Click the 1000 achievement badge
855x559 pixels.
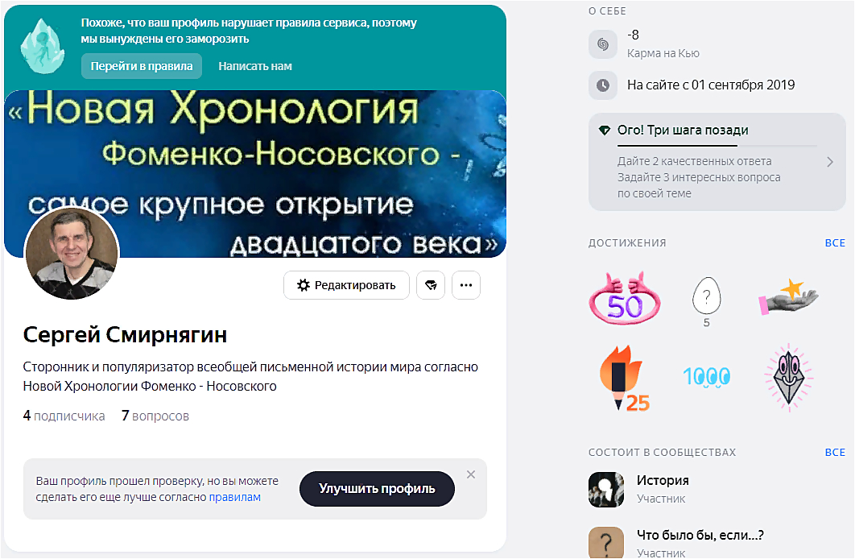coord(707,376)
